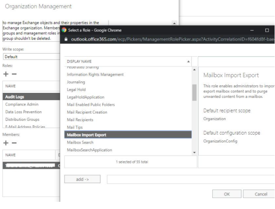Click the outlook.office365.com address bar URL
Screen dimensions: 275x209
(x=173, y=39)
